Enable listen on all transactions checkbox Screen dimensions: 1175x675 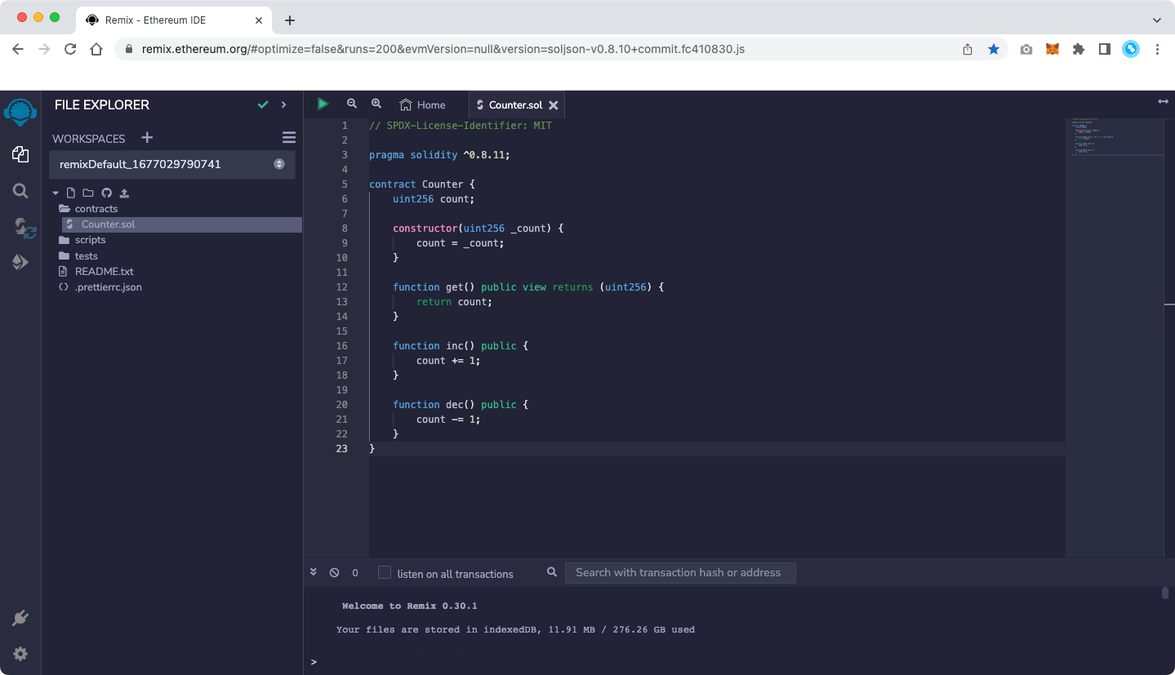click(385, 573)
